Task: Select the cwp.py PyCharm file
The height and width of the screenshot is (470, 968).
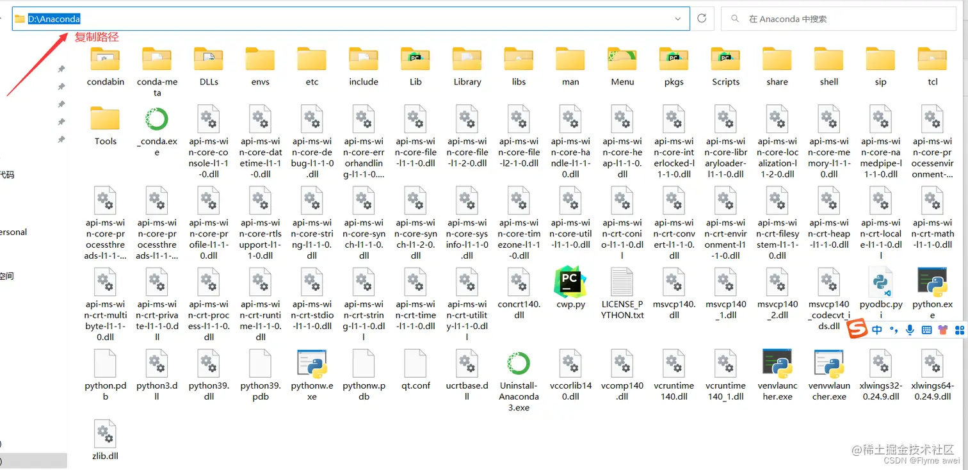Action: tap(570, 288)
